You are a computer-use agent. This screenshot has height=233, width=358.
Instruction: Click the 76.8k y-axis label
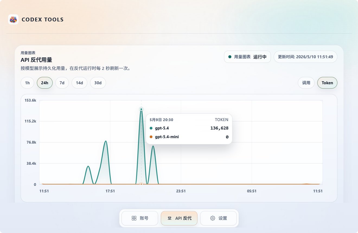31,142
